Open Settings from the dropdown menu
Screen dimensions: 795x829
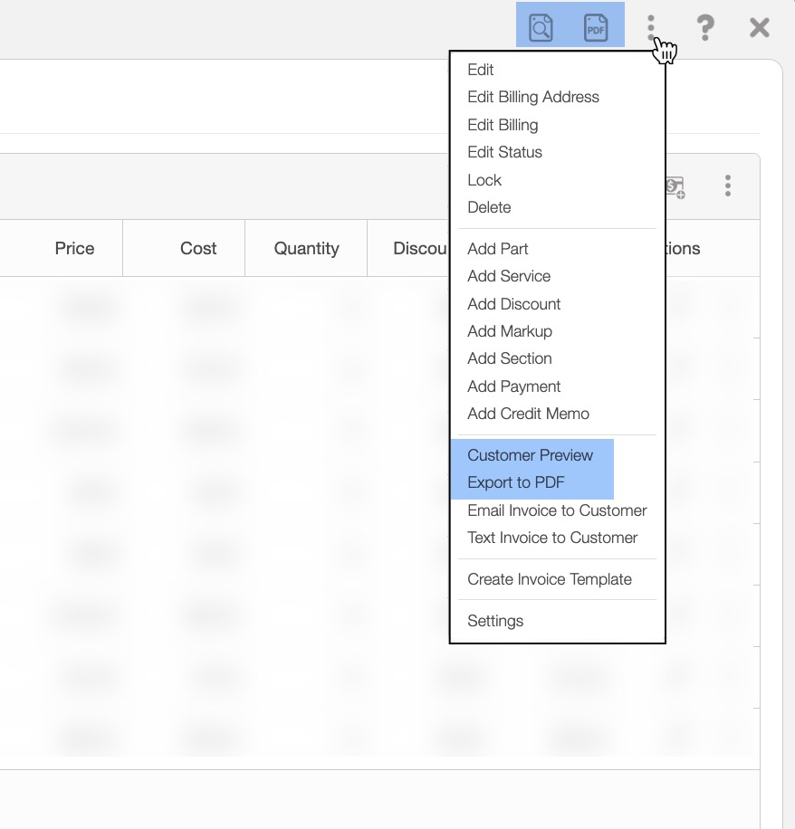tap(495, 621)
